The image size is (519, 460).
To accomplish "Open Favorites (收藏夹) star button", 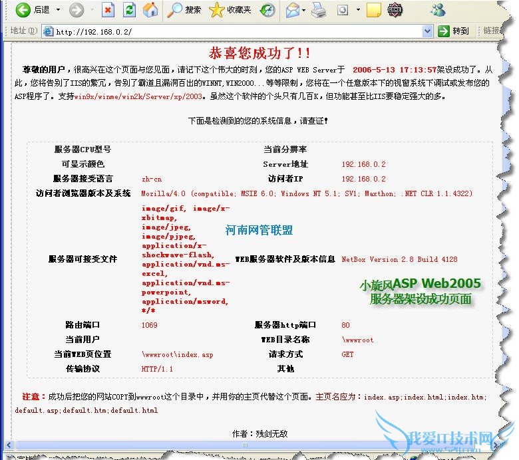I will point(230,10).
